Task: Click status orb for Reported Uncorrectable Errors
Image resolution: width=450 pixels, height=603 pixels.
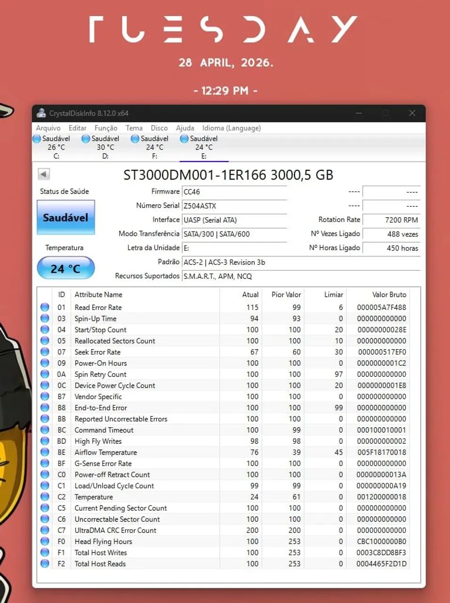Action: tap(45, 419)
